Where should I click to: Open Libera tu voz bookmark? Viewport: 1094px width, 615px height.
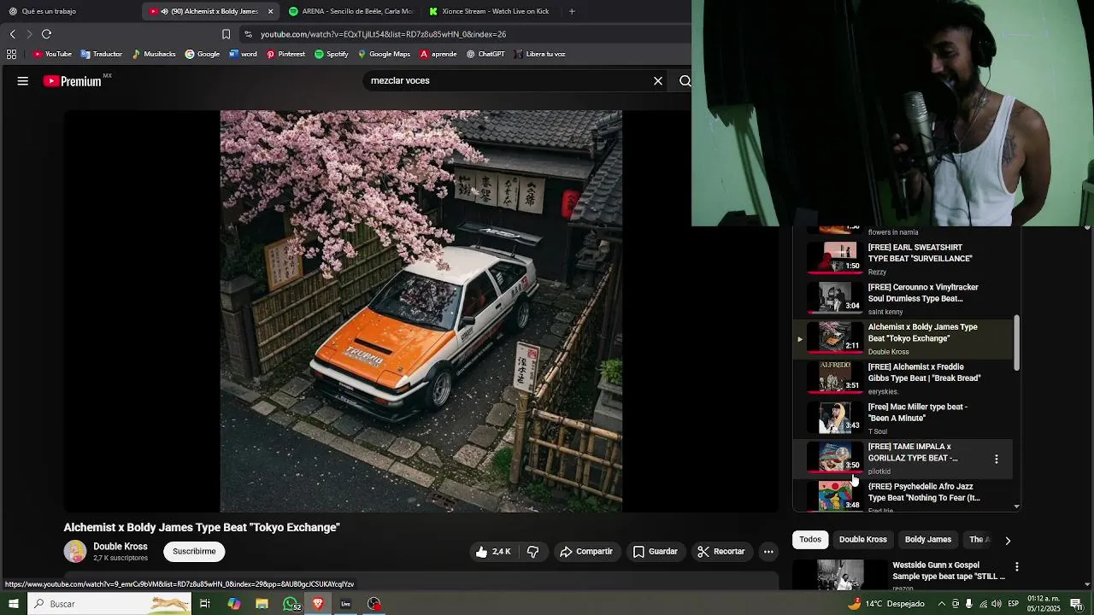pos(539,54)
